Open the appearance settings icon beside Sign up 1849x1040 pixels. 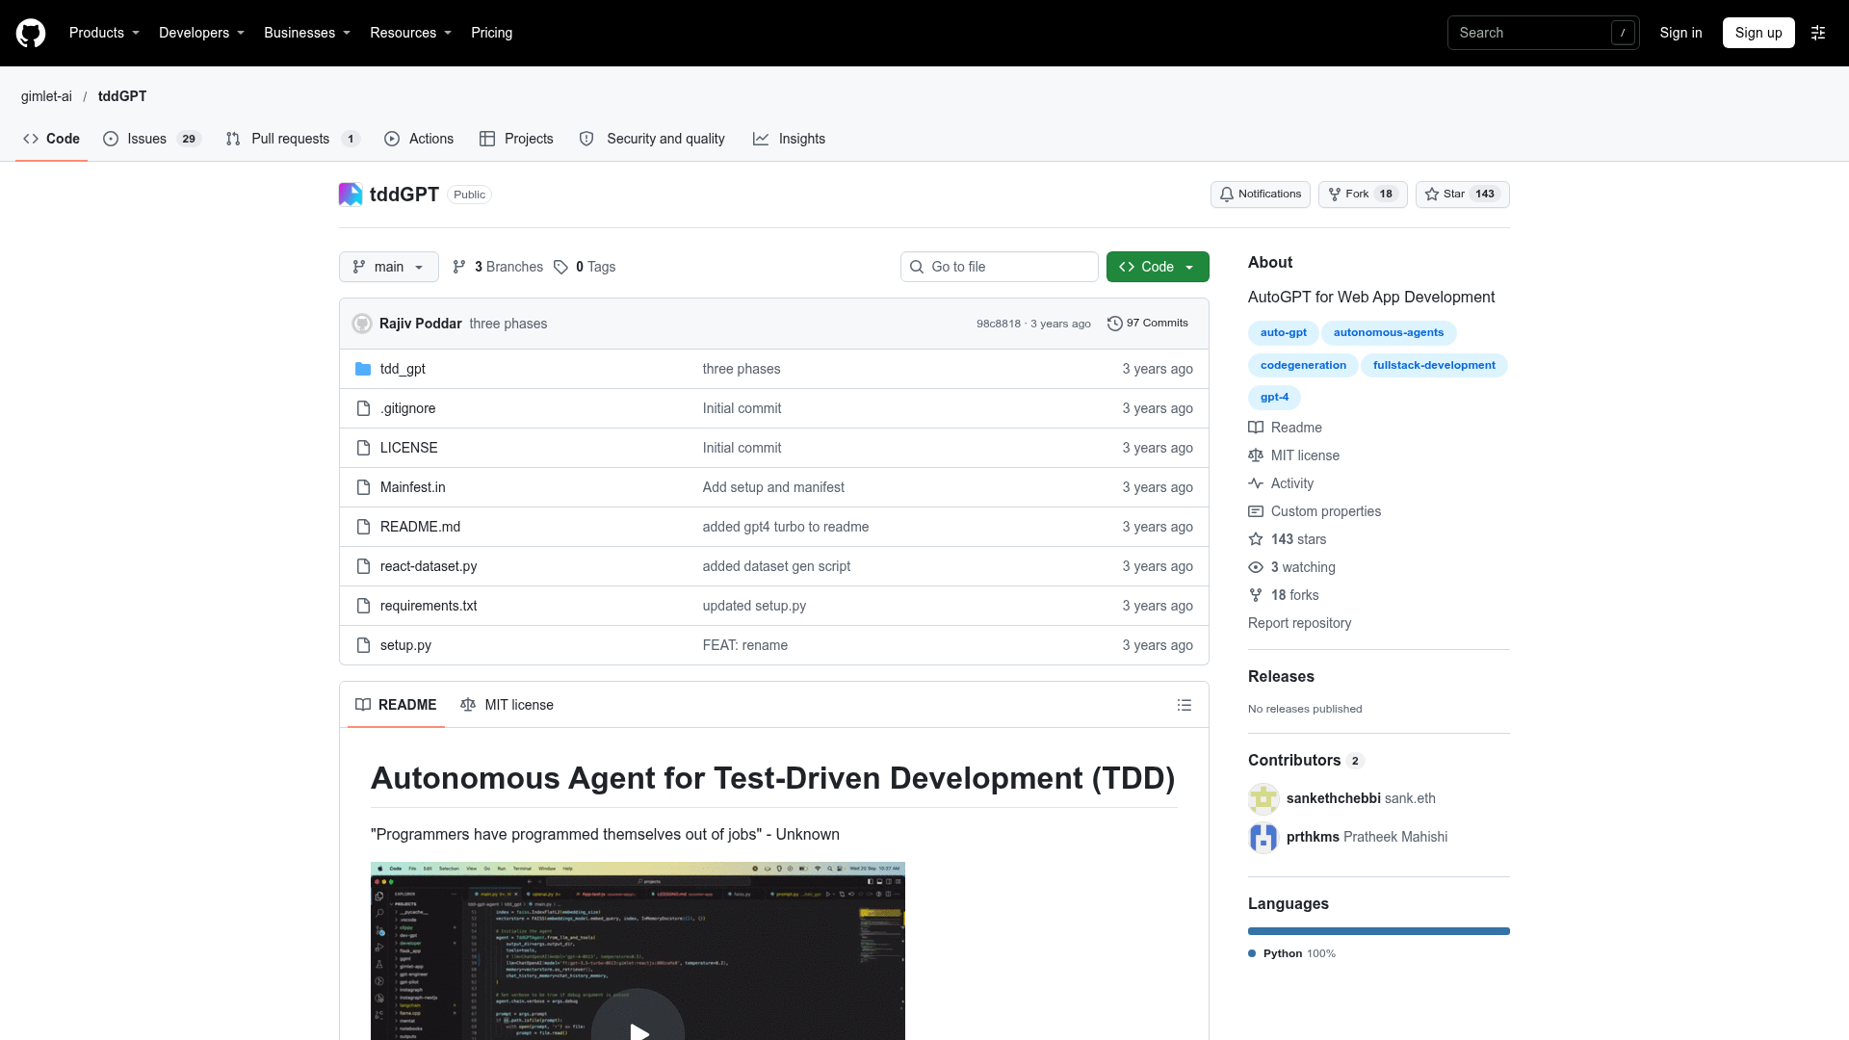point(1818,33)
